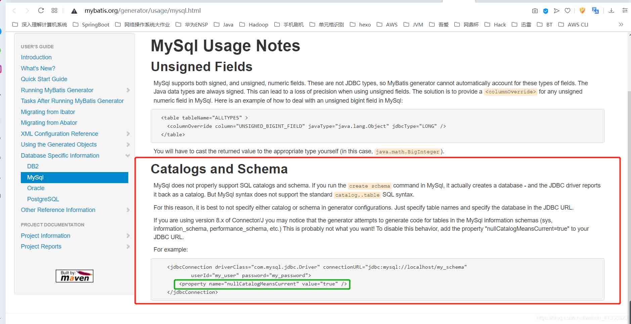
Task: Reload the current page
Action: point(41,10)
